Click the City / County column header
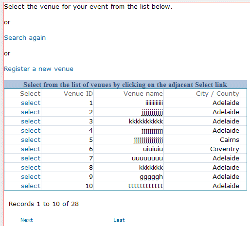250x226 pixels. (217, 94)
